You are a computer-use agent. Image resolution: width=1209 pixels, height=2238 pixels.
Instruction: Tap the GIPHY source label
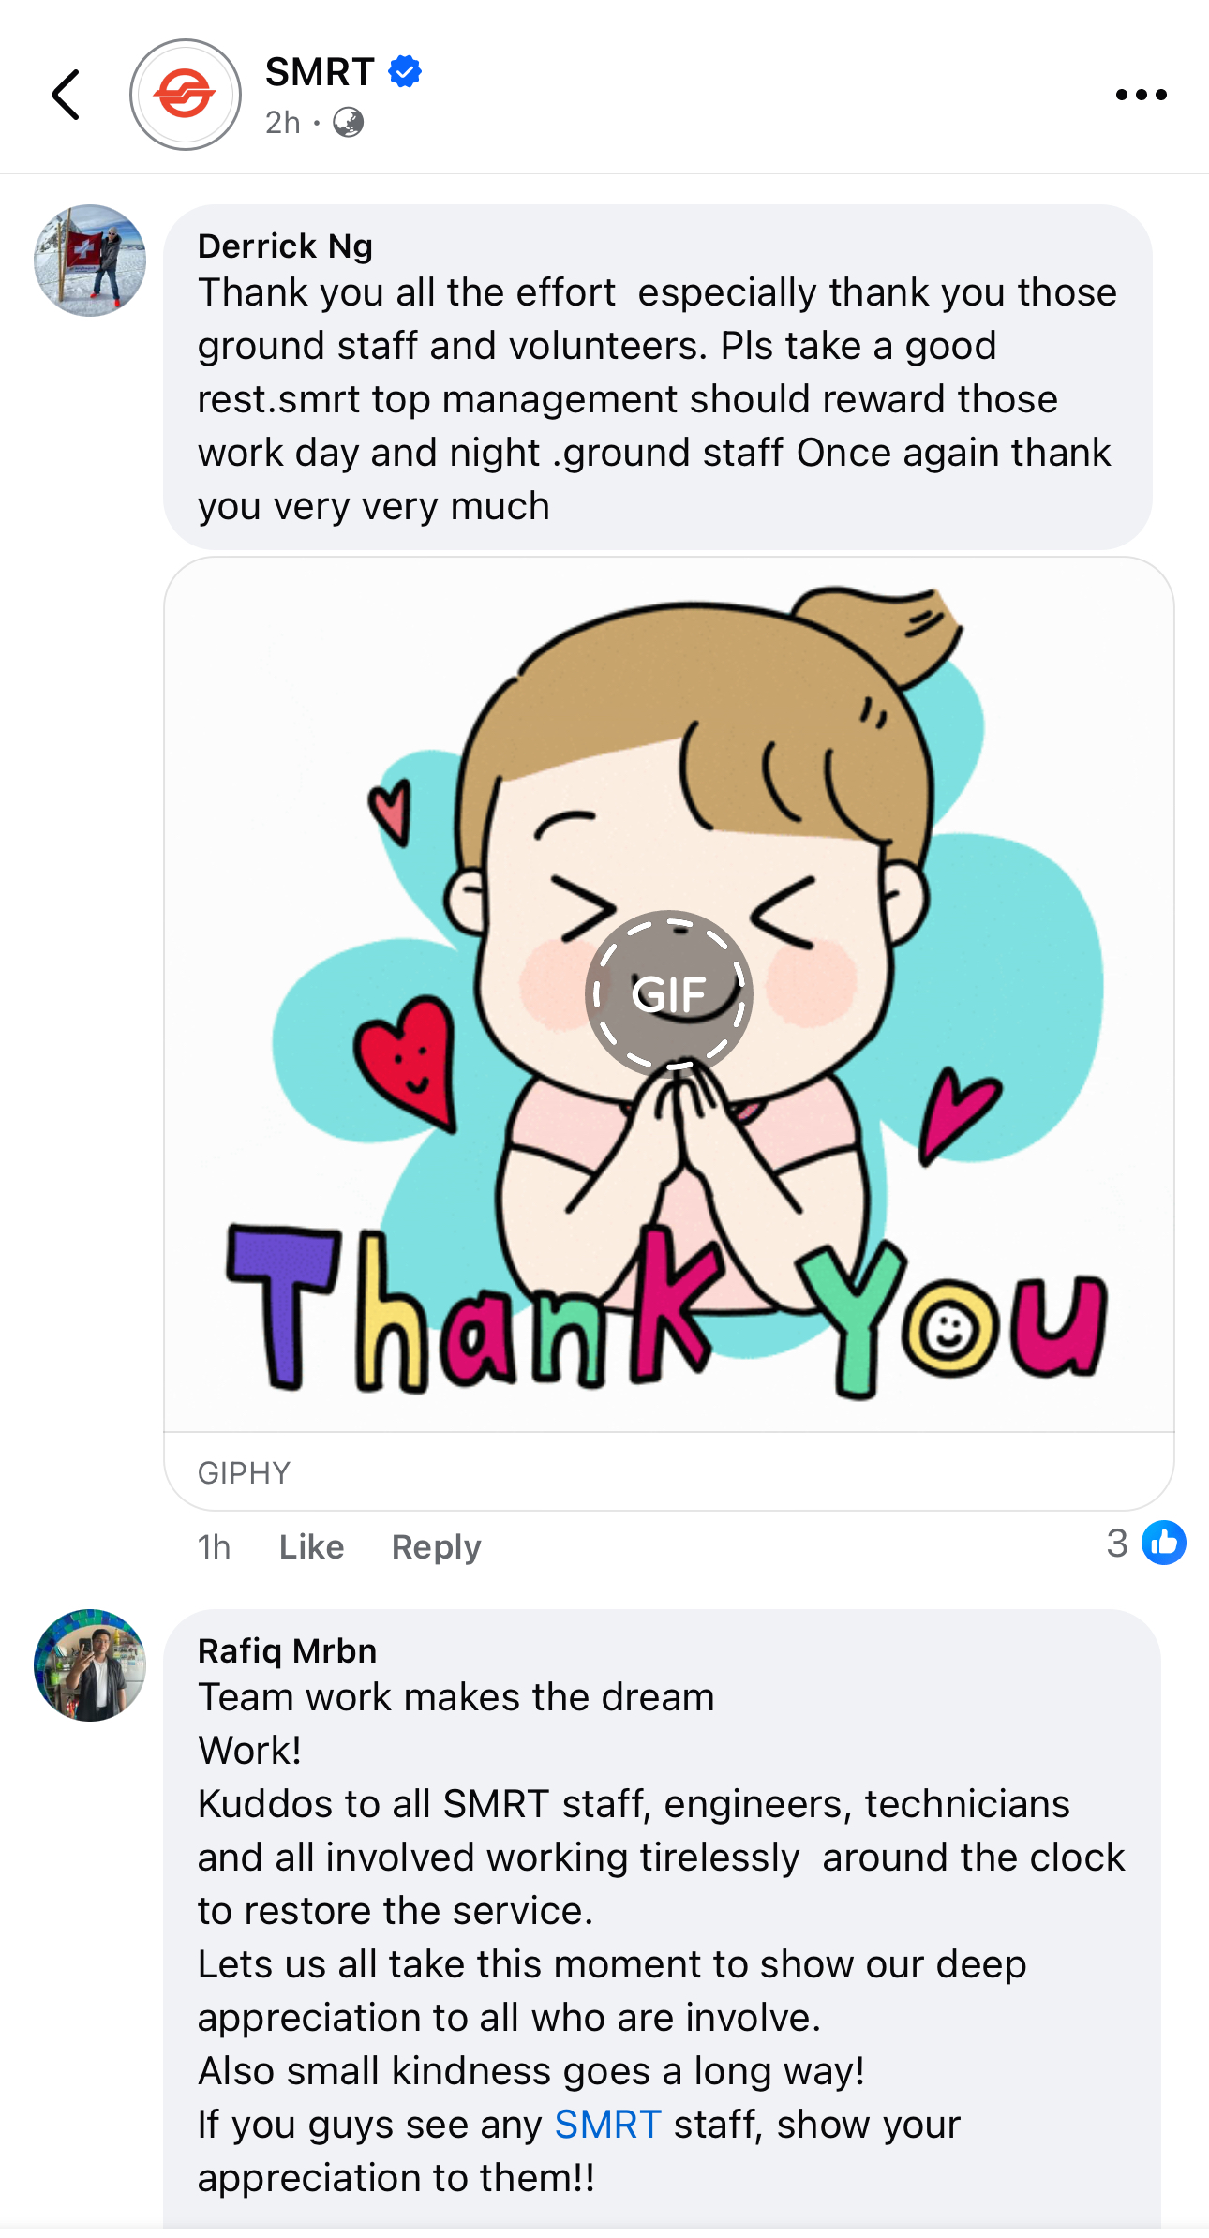(x=244, y=1472)
